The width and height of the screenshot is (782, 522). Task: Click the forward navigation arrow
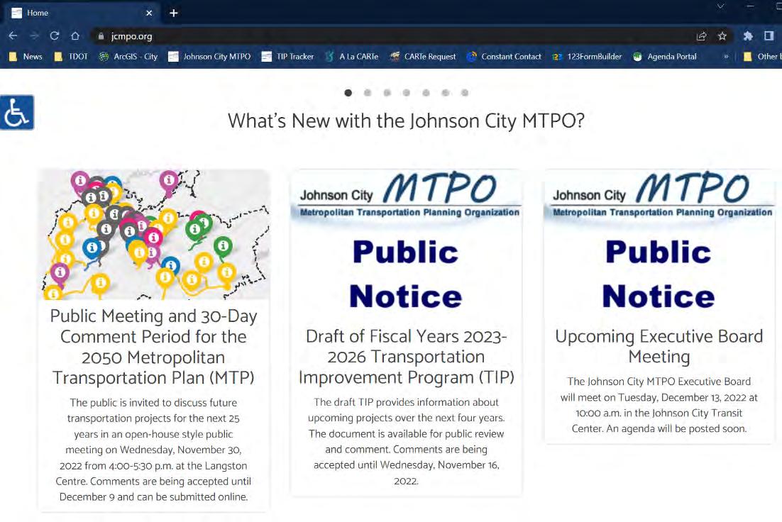tap(34, 36)
